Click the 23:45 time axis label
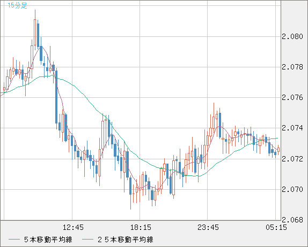Viewport: 308px width, 247px height. click(x=208, y=227)
